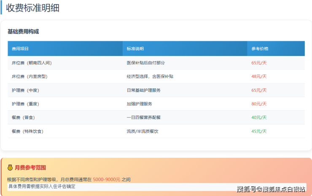Click the money bag icon beside 月费参考范围

10,167
